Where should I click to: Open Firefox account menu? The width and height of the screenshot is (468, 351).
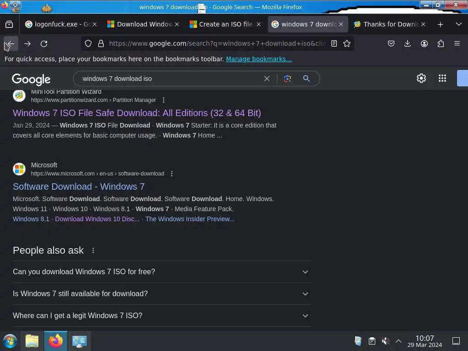coord(424,43)
